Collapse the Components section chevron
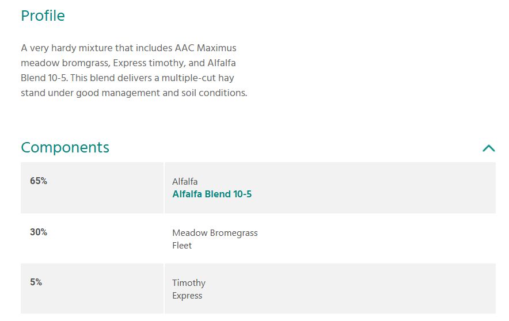The height and width of the screenshot is (321, 509). [488, 148]
